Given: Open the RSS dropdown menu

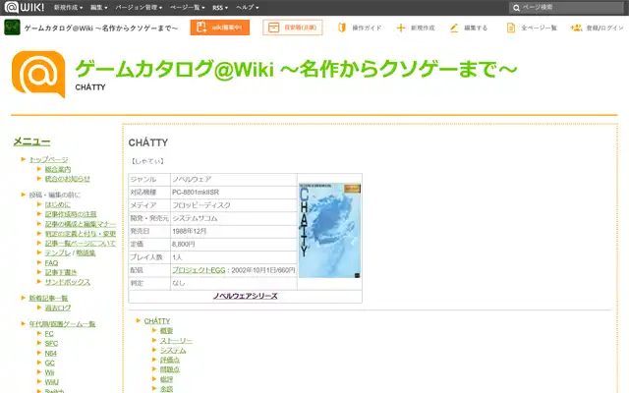Looking at the screenshot, I should coord(220,8).
